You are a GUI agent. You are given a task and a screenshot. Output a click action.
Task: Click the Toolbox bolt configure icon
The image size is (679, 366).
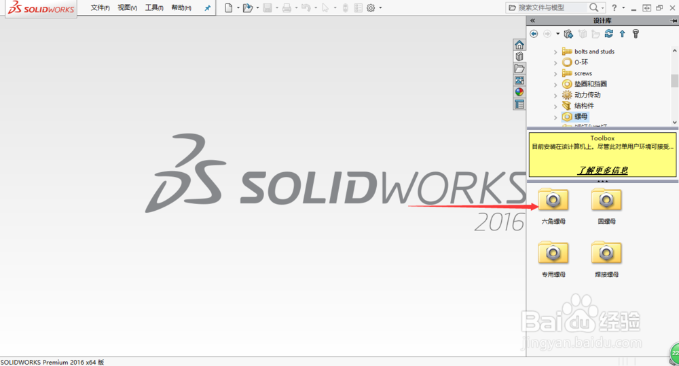pos(636,34)
